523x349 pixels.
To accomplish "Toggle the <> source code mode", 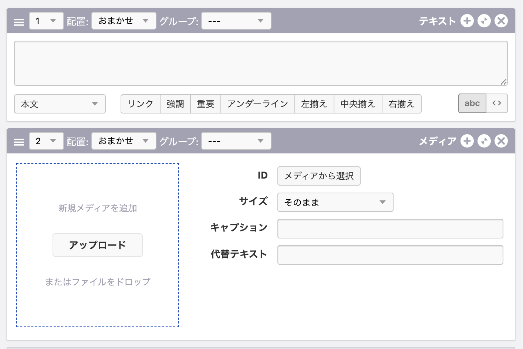I will (x=497, y=104).
